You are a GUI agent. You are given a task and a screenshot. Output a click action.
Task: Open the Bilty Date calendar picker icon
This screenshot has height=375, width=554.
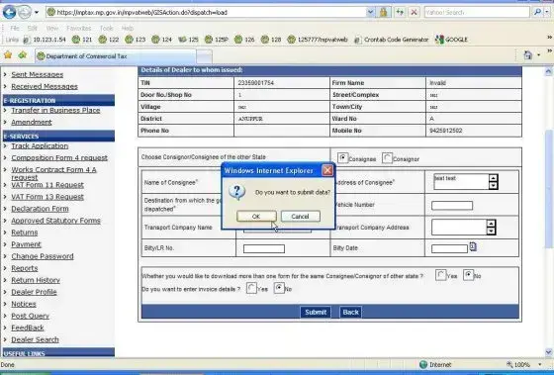[473, 246]
